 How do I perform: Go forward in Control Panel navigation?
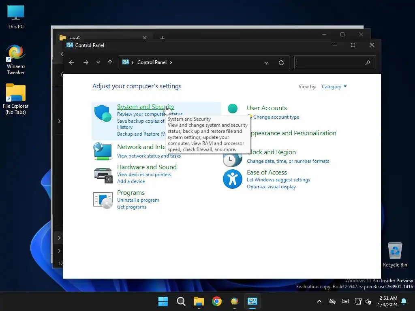(86, 62)
